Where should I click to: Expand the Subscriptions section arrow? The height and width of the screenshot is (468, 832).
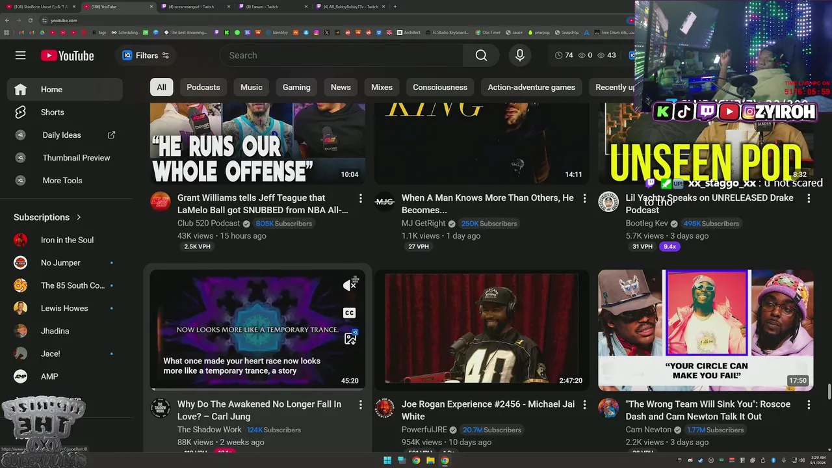coord(79,217)
